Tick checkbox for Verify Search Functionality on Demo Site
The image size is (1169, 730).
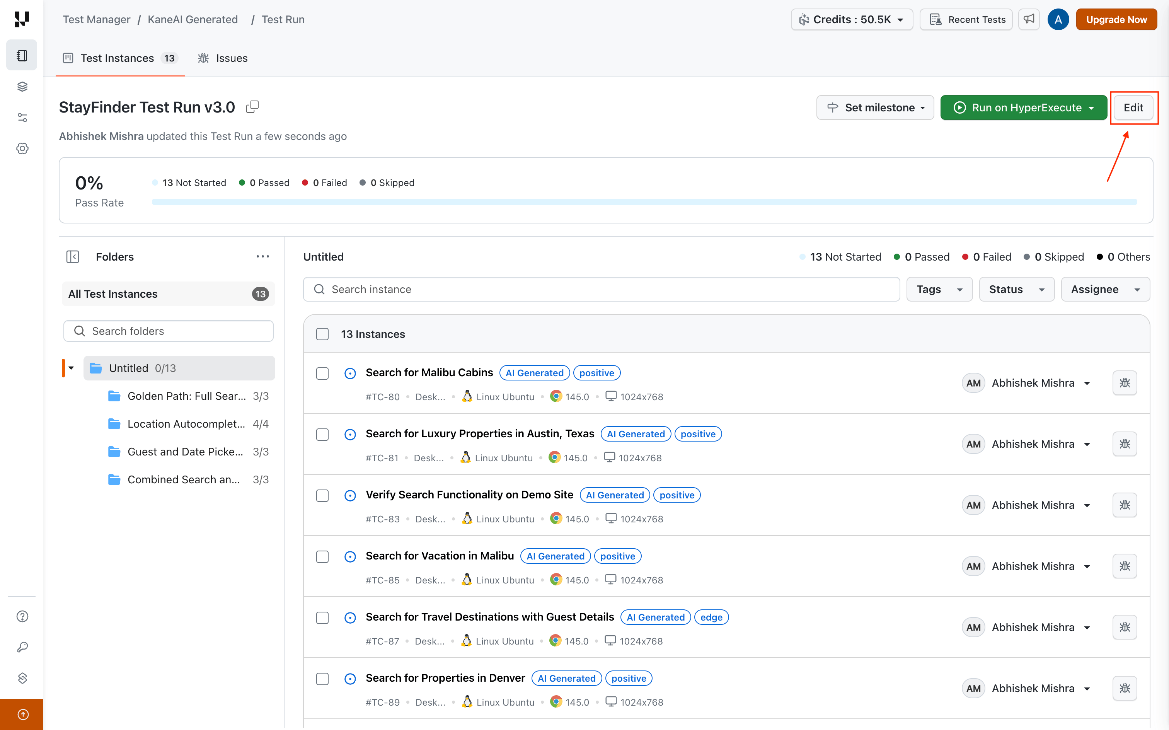point(322,496)
